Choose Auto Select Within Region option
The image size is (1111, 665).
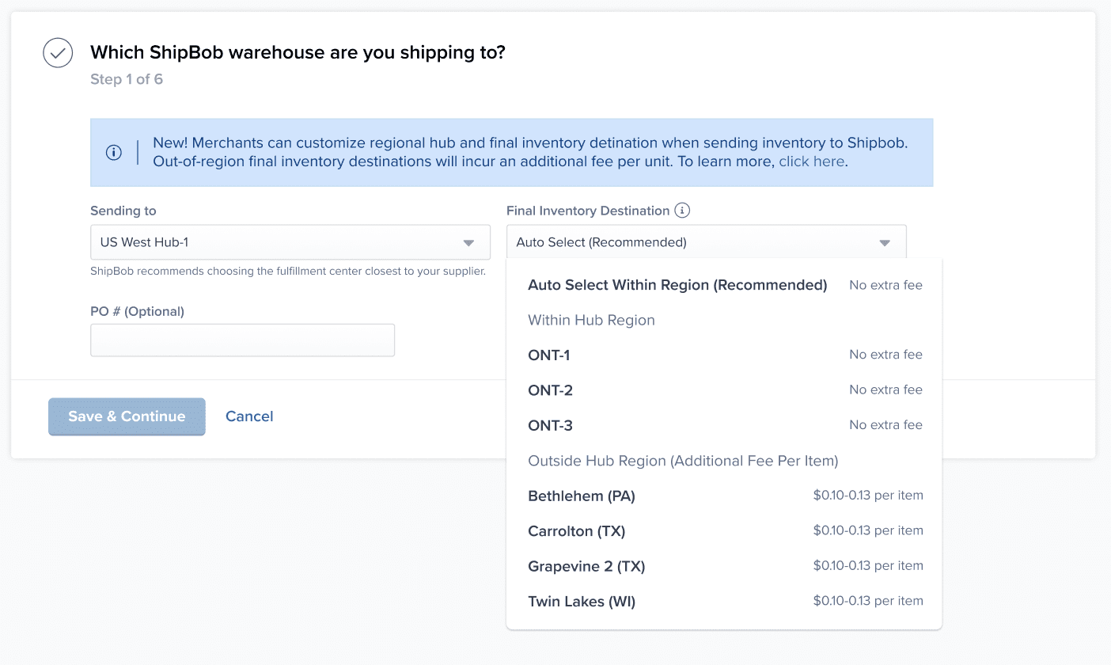click(x=677, y=285)
